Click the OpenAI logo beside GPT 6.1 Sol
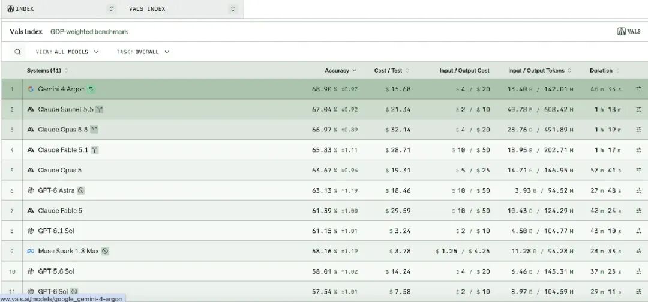This screenshot has height=302, width=648. tap(30, 231)
